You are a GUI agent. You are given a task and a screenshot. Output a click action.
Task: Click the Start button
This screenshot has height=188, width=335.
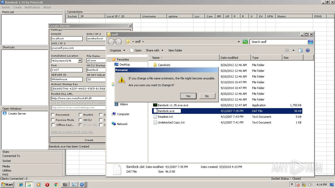(x=7, y=185)
